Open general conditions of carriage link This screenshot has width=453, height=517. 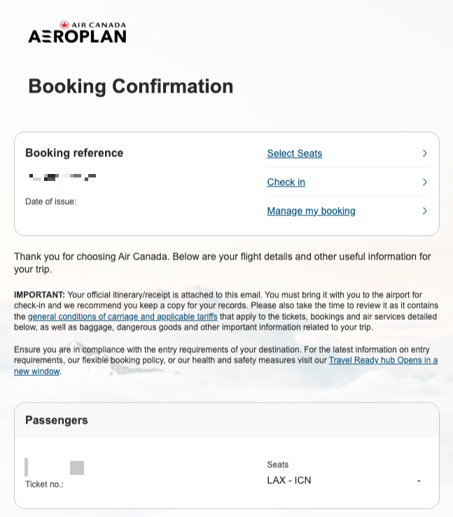pyautogui.click(x=123, y=316)
